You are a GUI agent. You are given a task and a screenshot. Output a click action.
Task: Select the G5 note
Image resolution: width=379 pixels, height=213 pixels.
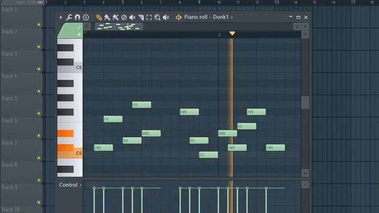pyautogui.click(x=142, y=105)
